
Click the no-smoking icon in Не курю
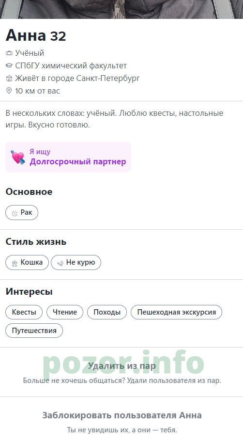pos(60,263)
